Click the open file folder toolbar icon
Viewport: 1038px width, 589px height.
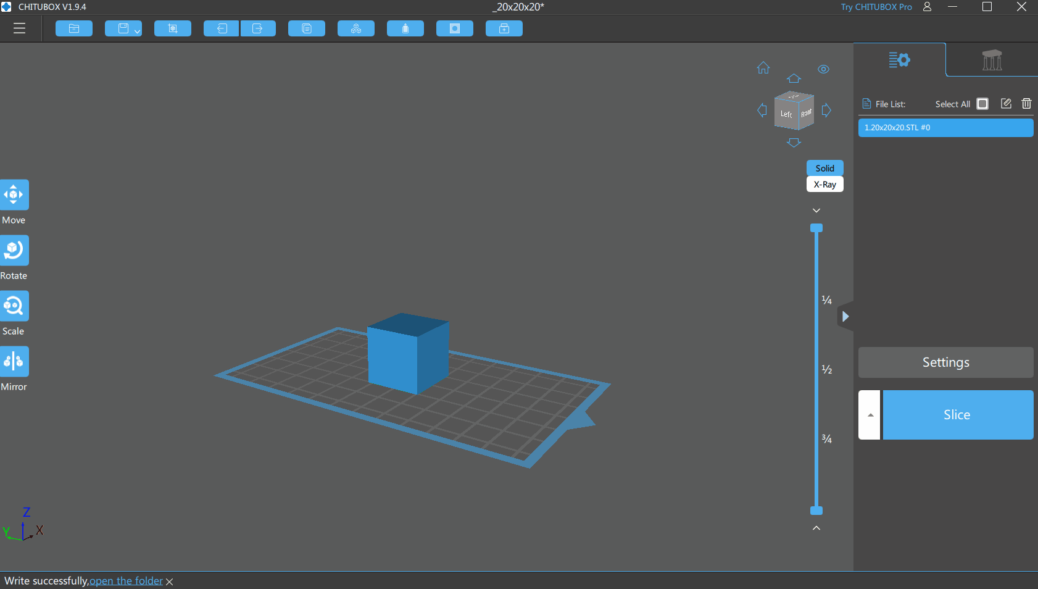(74, 29)
